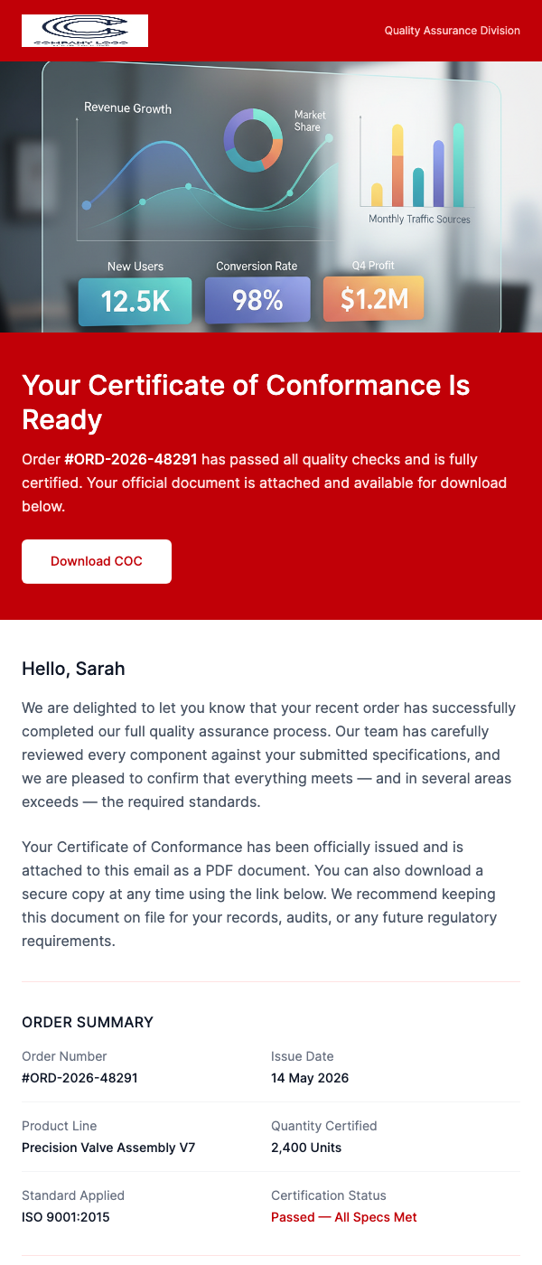Screen dimensions: 542x1265
Task: Select the Quality Assurance Division label
Action: point(452,30)
